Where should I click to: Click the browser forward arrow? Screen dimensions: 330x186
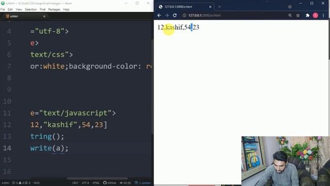pyautogui.click(x=167, y=16)
